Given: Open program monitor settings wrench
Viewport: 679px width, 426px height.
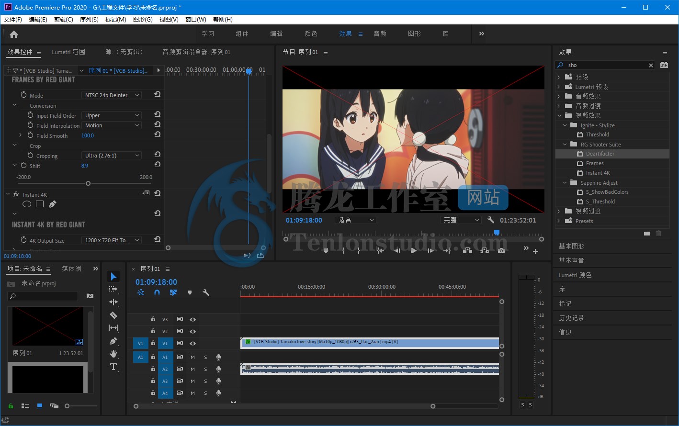Looking at the screenshot, I should (x=491, y=220).
